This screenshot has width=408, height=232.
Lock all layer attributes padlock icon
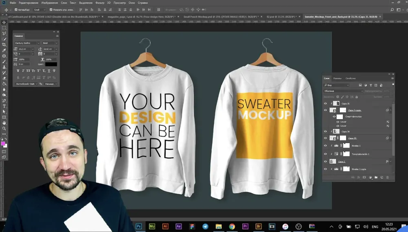click(357, 97)
